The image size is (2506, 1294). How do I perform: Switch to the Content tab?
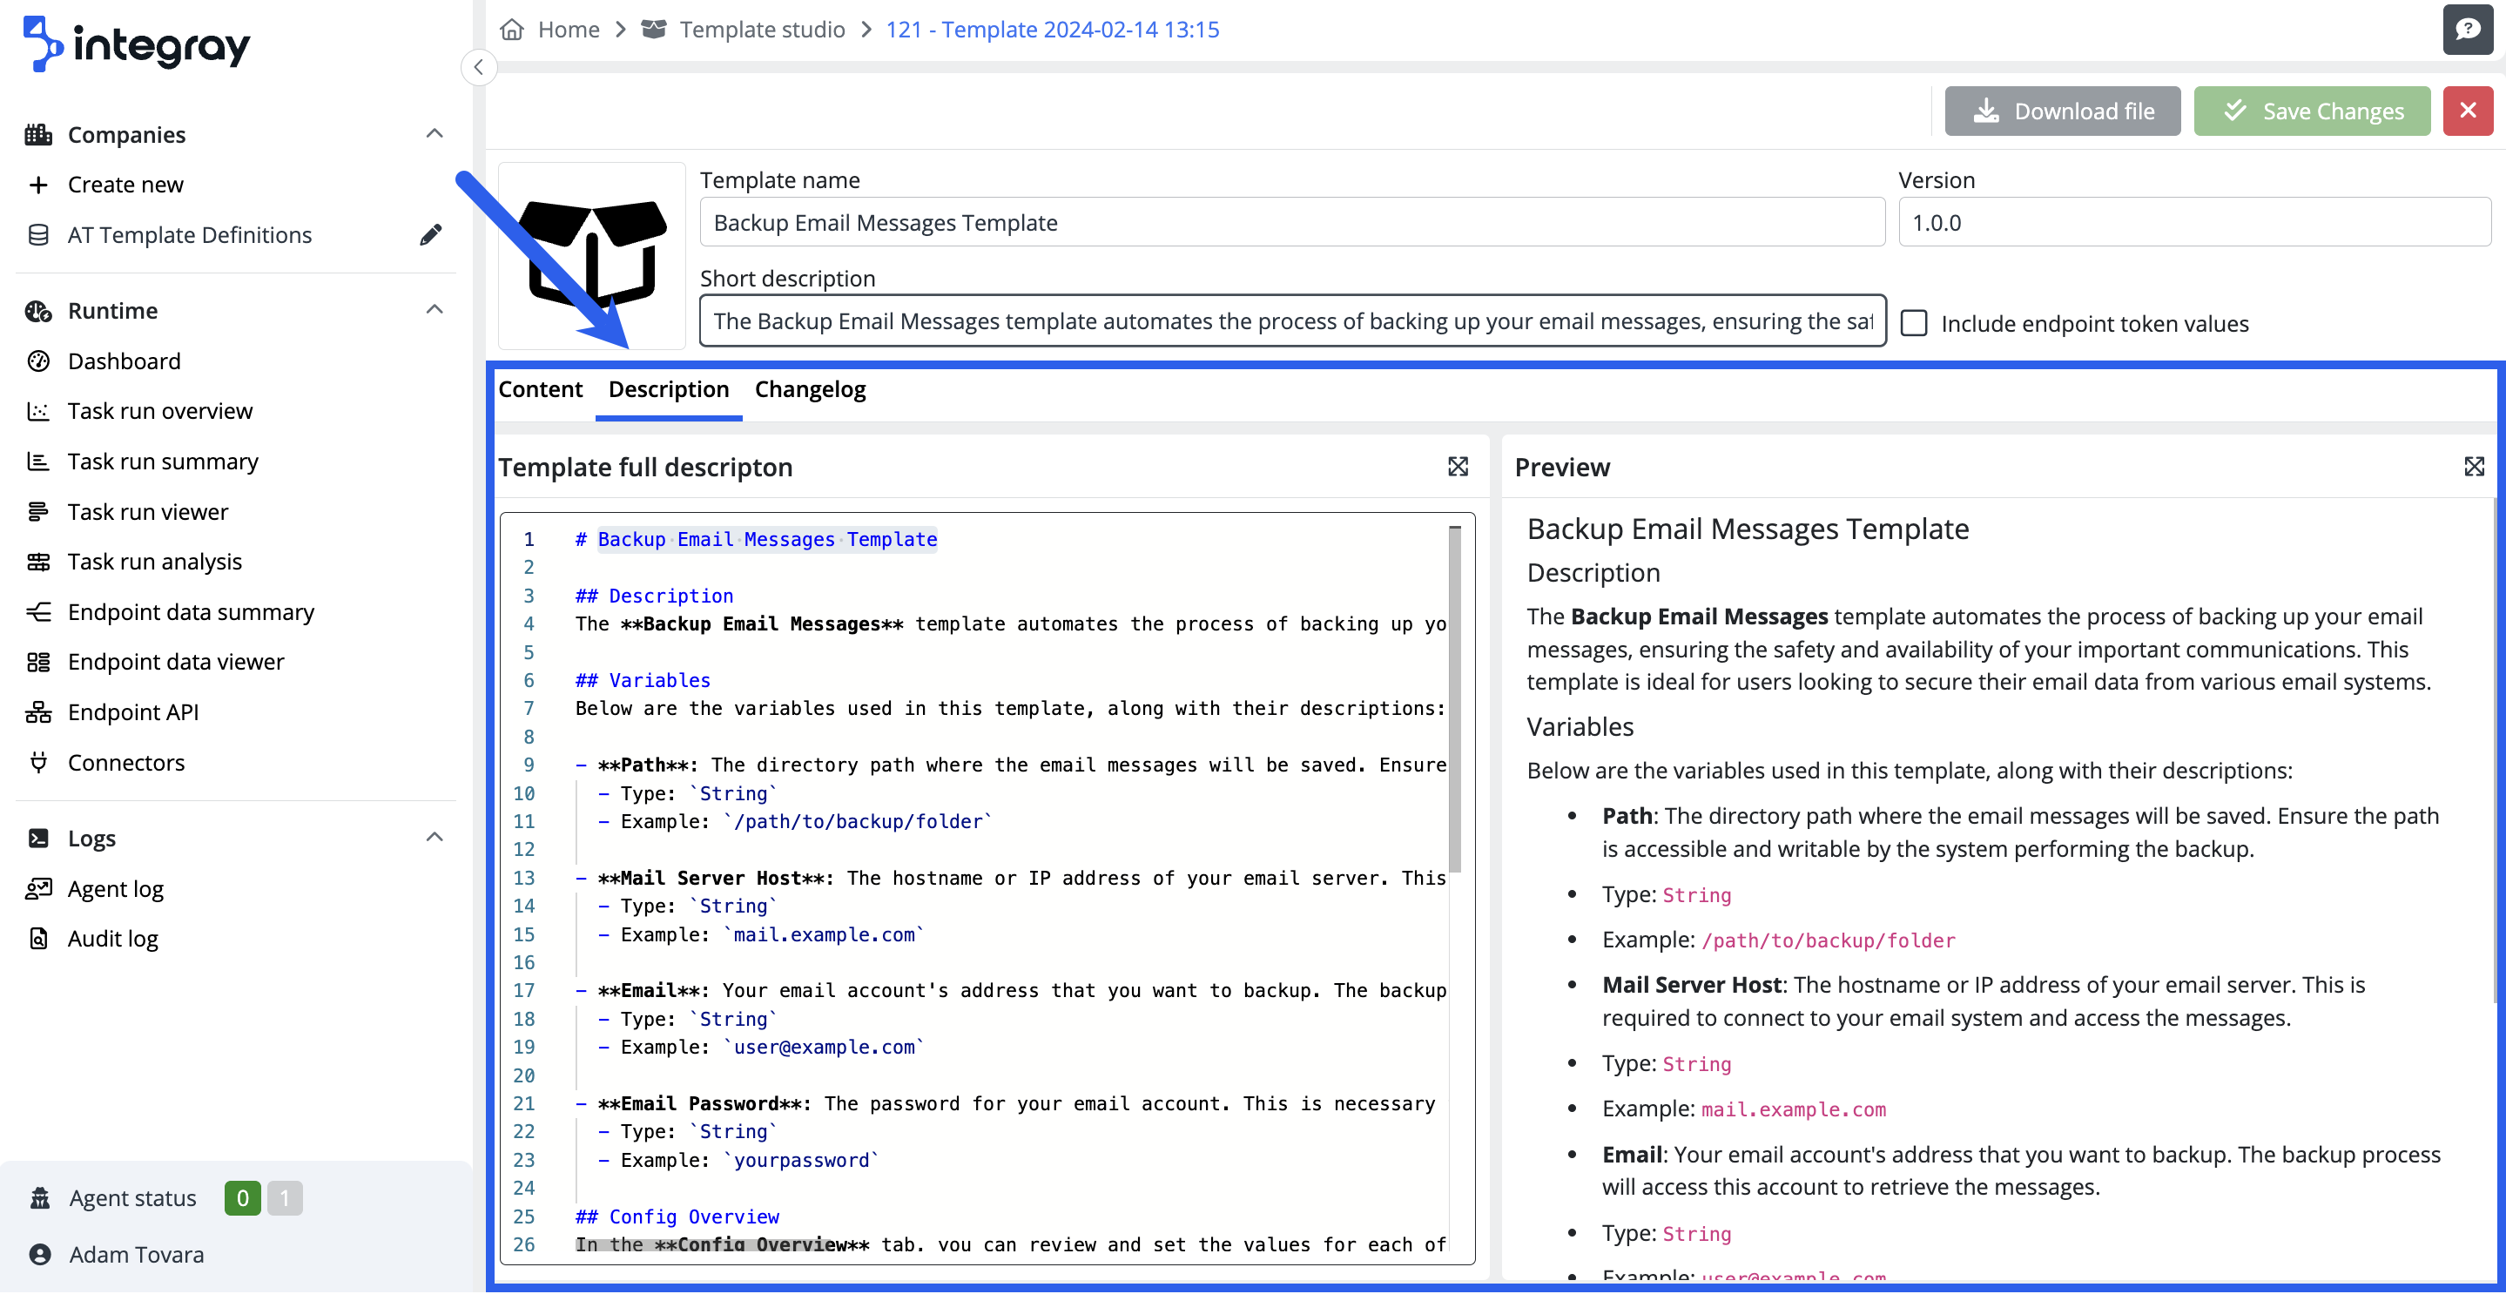pos(540,389)
